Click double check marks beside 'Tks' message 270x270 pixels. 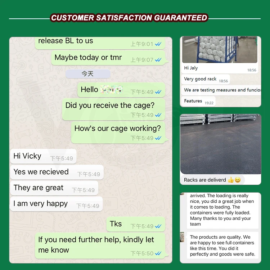coord(158,226)
